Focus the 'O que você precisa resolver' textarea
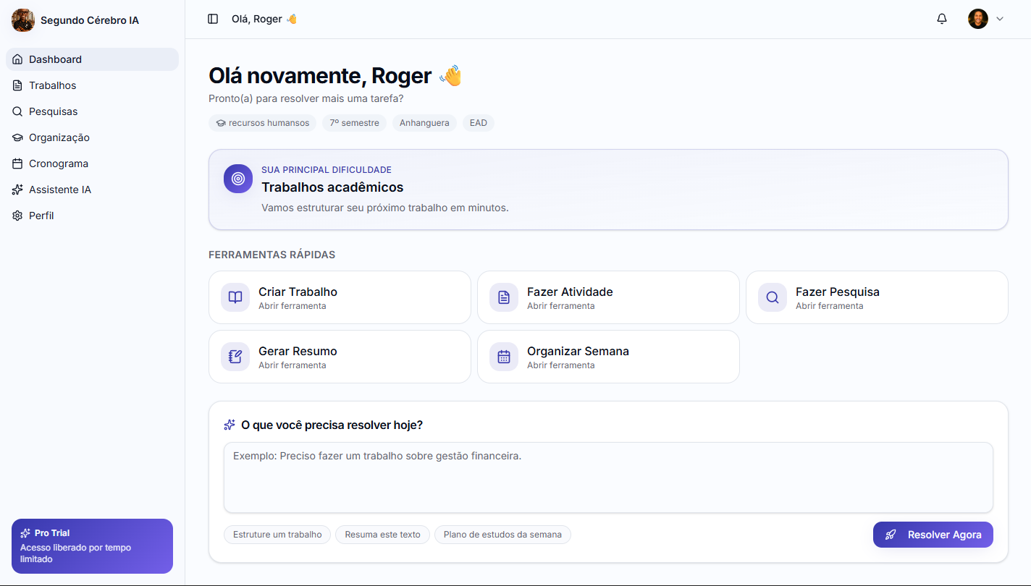The width and height of the screenshot is (1031, 586). tap(608, 477)
